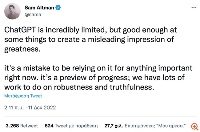This screenshot has height=132, width=200.
Task: Click the 624 quote tweet count
Action: 49,126
